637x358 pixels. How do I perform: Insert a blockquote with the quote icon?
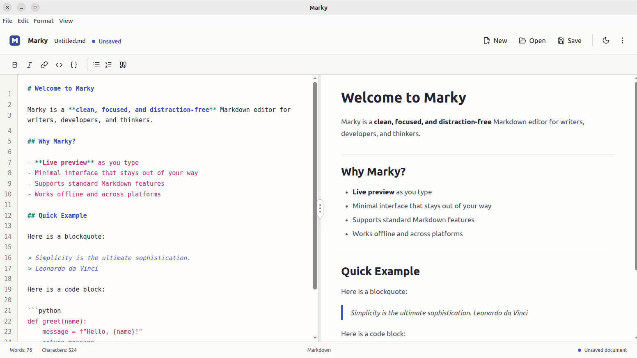123,65
